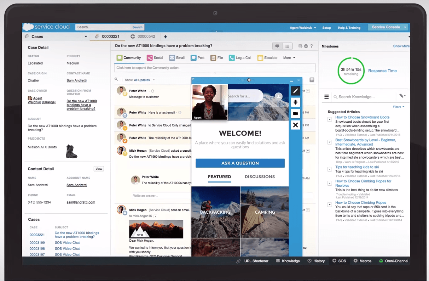Image resolution: width=429 pixels, height=281 pixels.
Task: Click the Mission ATX Boots product thumbnail
Action: coord(72,151)
